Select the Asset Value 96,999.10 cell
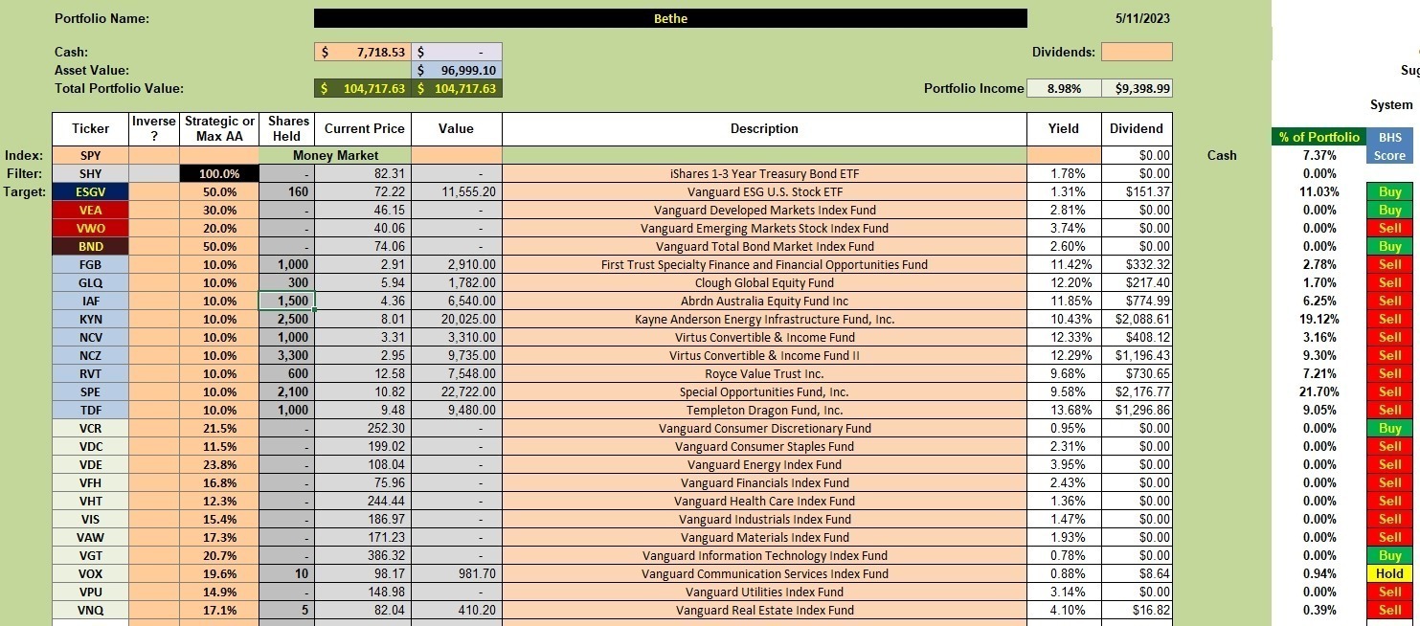Image resolution: width=1420 pixels, height=626 pixels. click(x=457, y=71)
